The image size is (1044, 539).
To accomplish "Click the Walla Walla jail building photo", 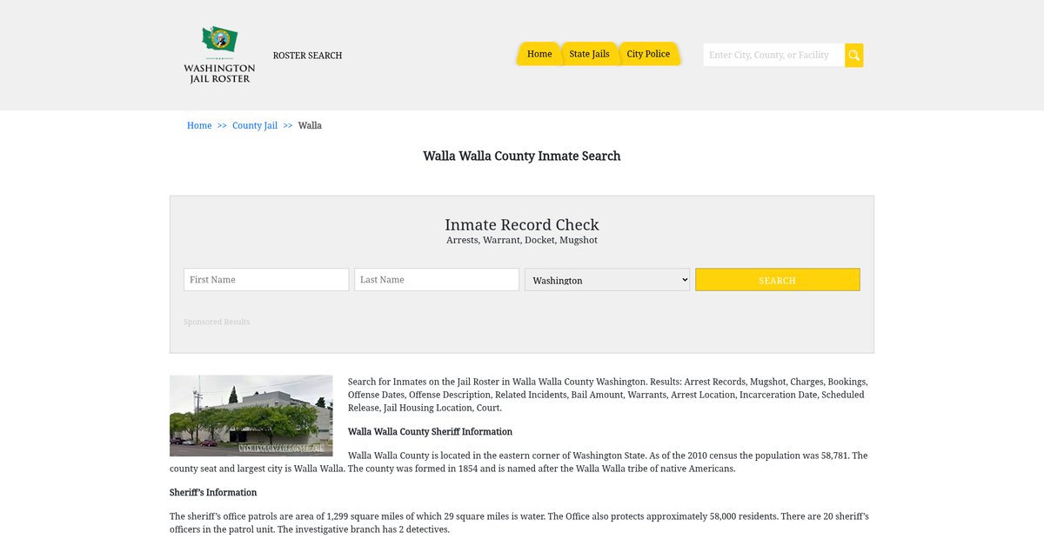I will pyautogui.click(x=251, y=416).
